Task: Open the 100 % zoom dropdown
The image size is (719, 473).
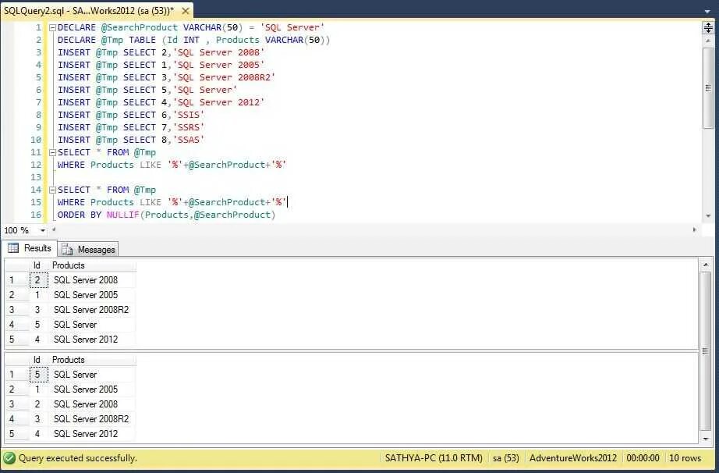Action: point(43,230)
